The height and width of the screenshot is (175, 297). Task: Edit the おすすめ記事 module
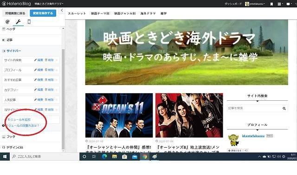click(39, 80)
